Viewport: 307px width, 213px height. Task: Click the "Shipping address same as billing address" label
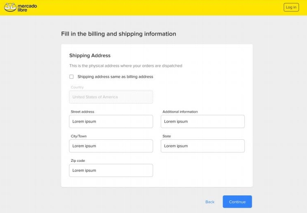click(115, 77)
